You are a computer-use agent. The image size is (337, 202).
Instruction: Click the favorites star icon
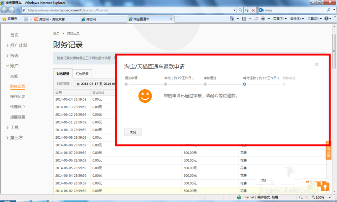click(4, 19)
